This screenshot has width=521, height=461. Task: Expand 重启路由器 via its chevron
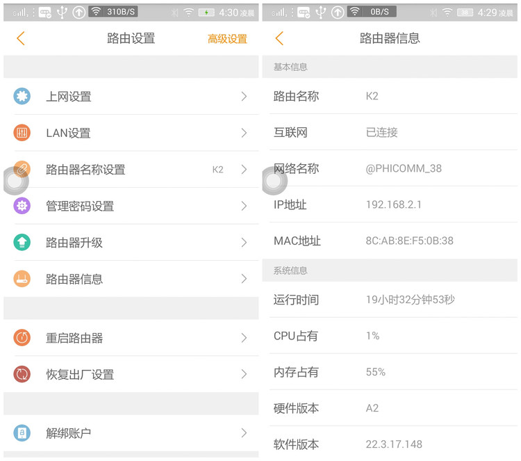[x=245, y=338]
